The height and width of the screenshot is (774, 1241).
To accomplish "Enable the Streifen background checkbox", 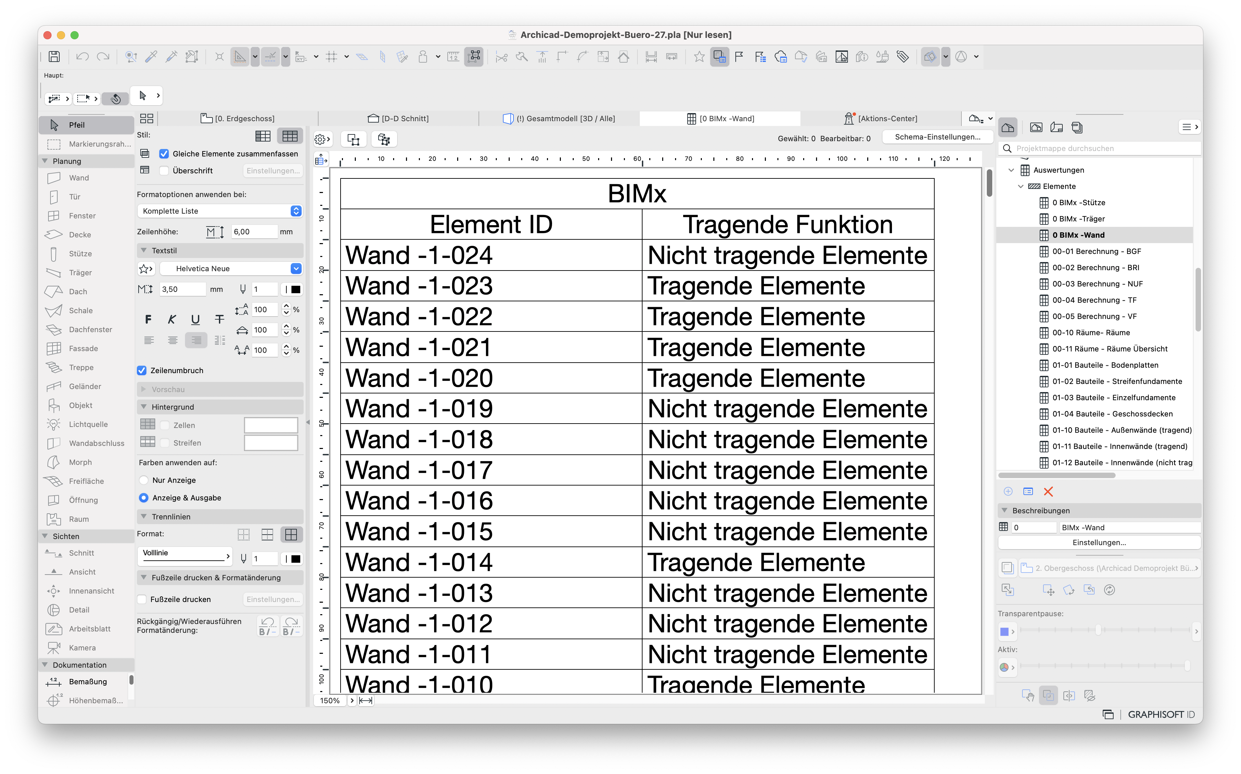I will 165,443.
